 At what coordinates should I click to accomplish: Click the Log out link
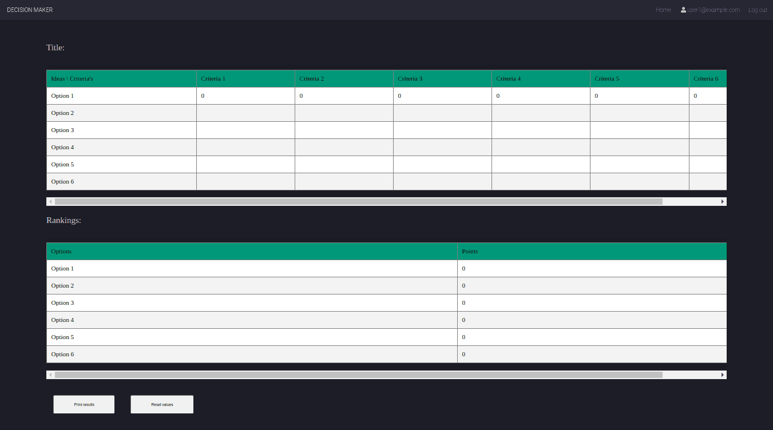(758, 10)
